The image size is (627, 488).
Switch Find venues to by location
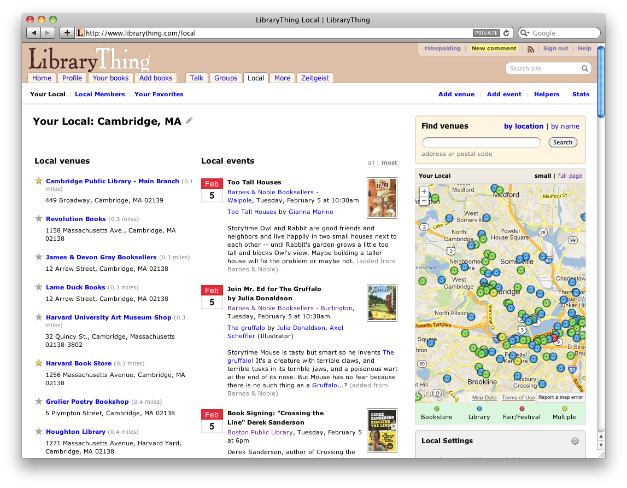click(524, 126)
